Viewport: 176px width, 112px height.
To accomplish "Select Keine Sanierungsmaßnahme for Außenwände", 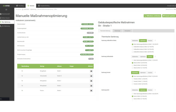I will pyautogui.click(x=133, y=60).
